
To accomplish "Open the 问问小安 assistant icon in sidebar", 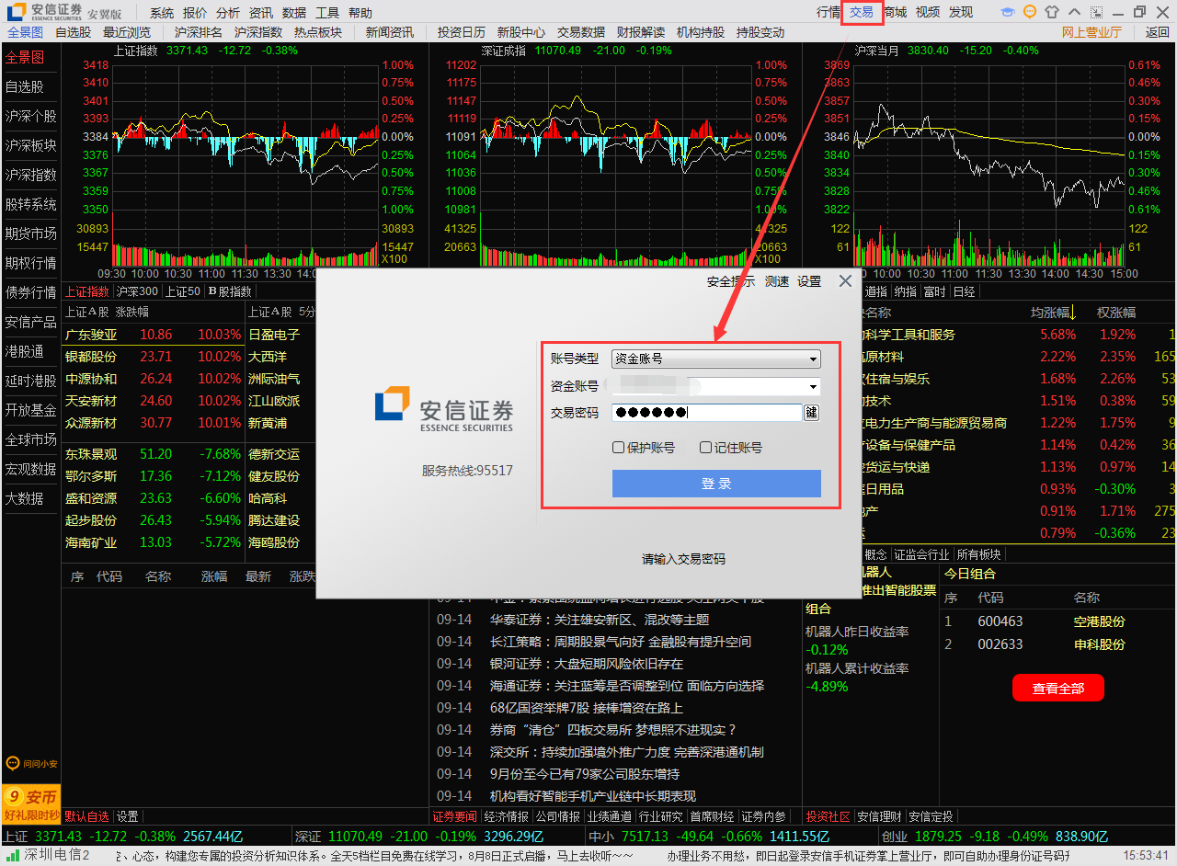I will 30,763.
